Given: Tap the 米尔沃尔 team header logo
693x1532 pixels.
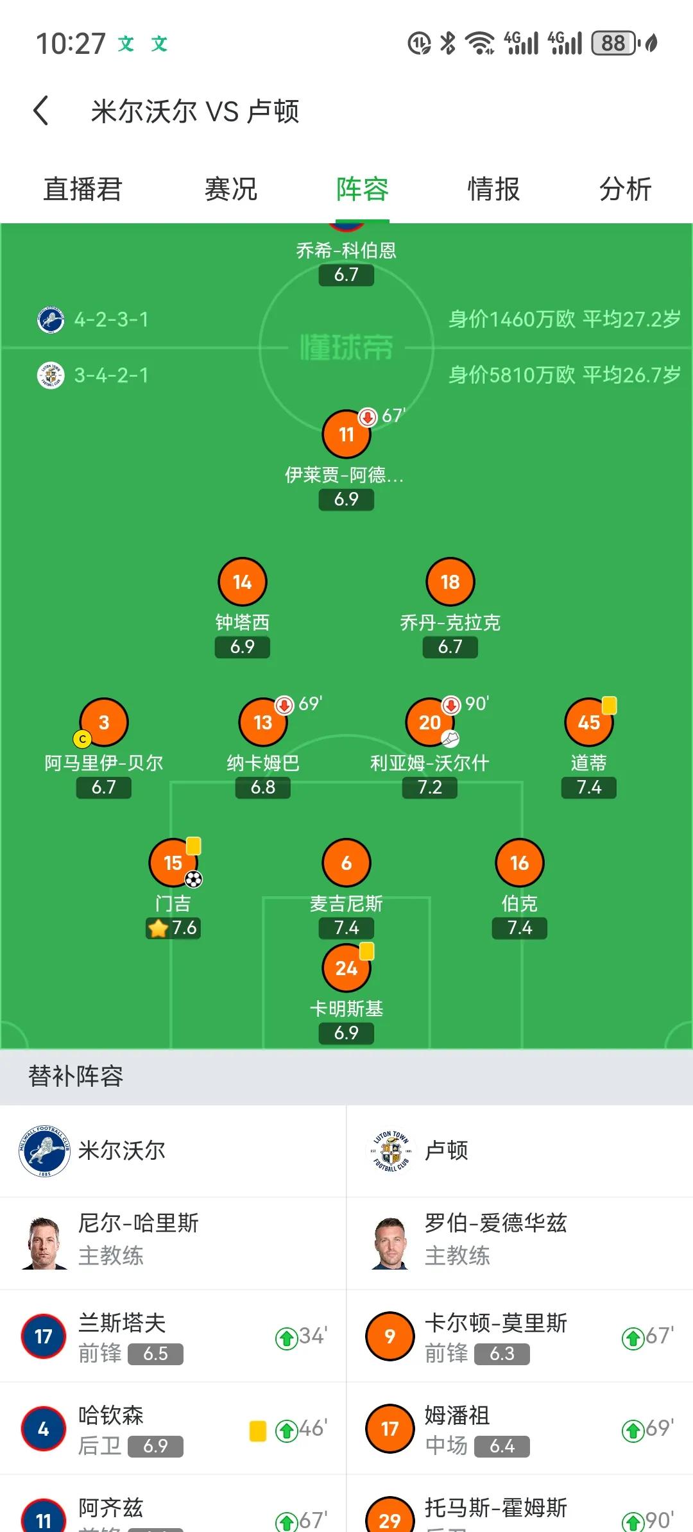Looking at the screenshot, I should tap(44, 1151).
